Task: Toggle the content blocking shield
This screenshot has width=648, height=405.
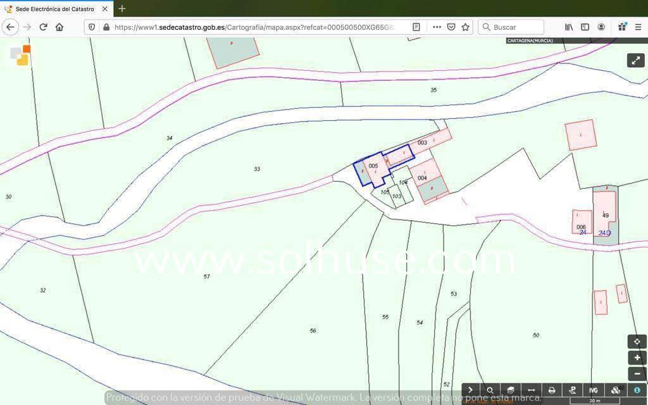Action: 92,27
